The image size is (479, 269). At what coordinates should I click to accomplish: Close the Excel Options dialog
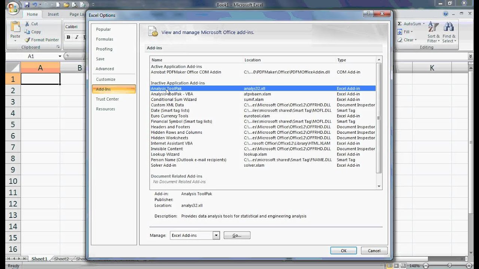tap(382, 14)
